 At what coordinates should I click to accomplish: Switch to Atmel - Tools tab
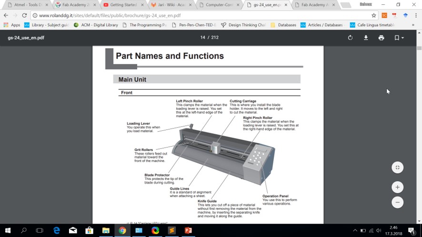27,5
